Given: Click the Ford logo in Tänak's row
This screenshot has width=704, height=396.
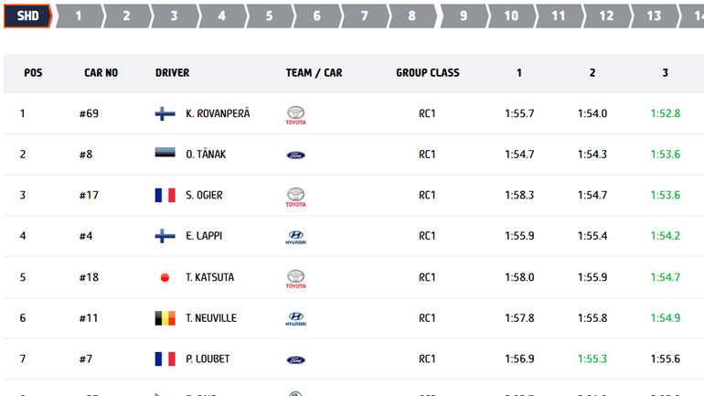Looking at the screenshot, I should coord(295,155).
